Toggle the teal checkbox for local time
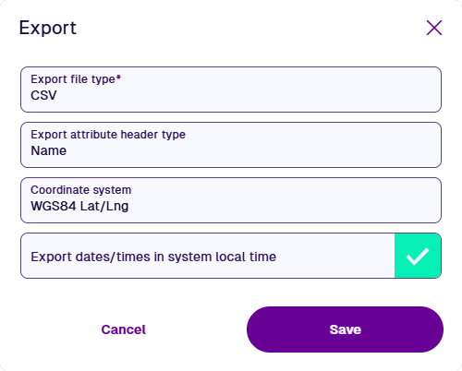The width and height of the screenshot is (462, 371). pyautogui.click(x=418, y=256)
